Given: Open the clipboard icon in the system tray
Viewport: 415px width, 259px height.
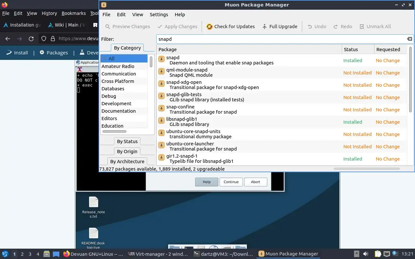Looking at the screenshot, I should coord(378,254).
